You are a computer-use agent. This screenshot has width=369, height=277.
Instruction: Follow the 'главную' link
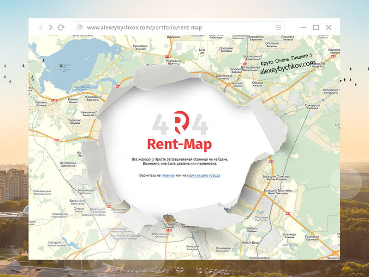click(168, 175)
